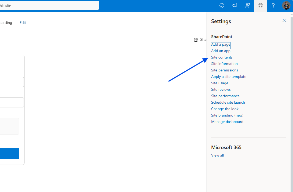Click the Share icon on the page
The width and height of the screenshot is (293, 192).
[196, 40]
